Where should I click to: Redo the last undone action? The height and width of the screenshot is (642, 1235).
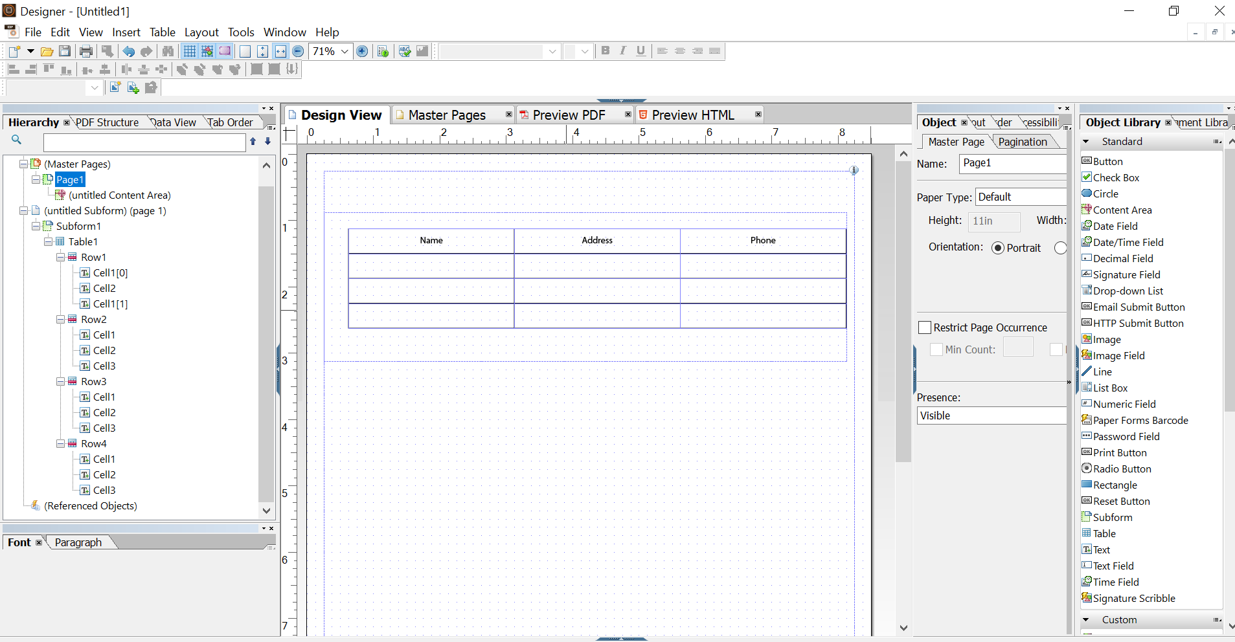tap(147, 51)
